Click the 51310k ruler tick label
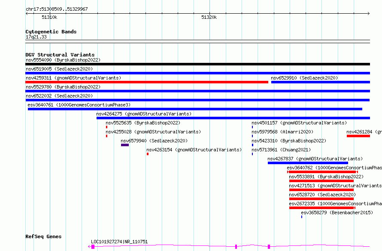382x251 pixels. coord(49,17)
